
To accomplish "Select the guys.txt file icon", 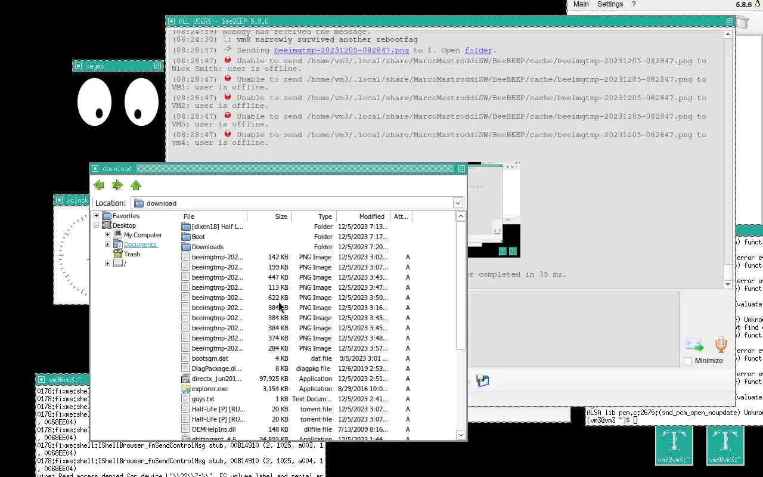I will 186,399.
